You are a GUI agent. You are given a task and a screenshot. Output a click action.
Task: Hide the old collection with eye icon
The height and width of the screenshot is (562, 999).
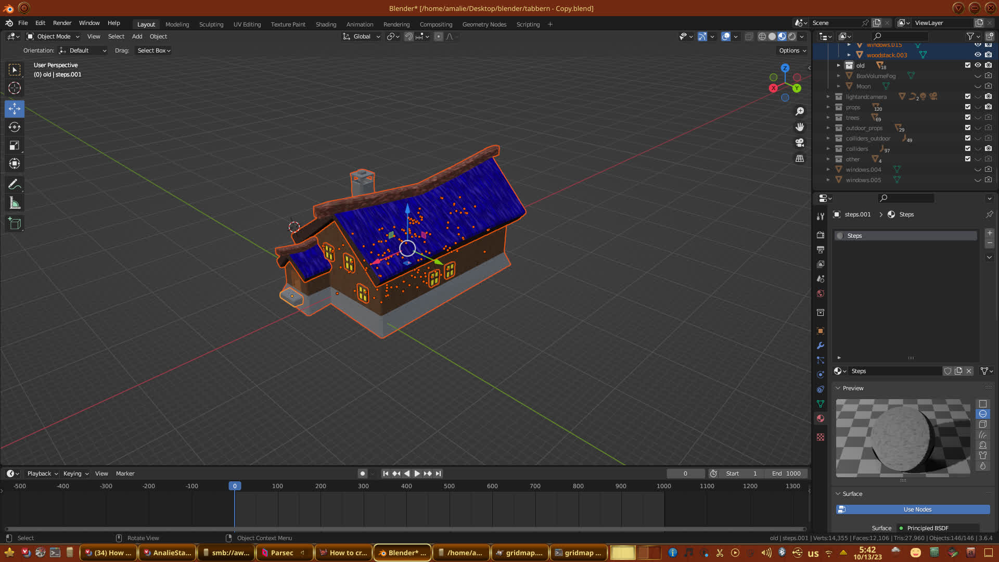pyautogui.click(x=978, y=65)
